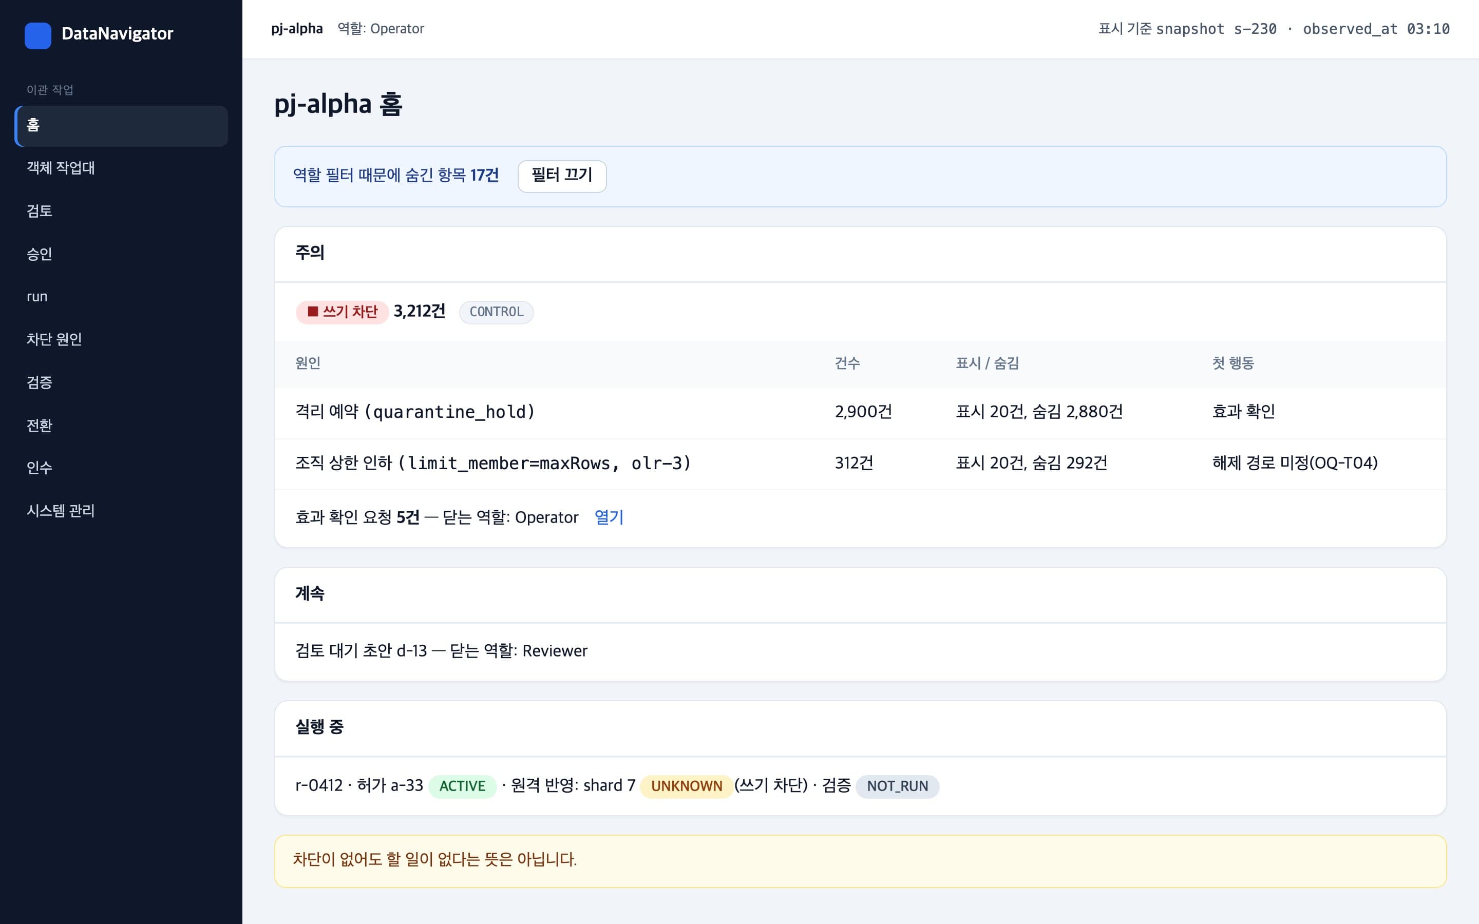The height and width of the screenshot is (924, 1479).
Task: Open the 검토 sidebar section
Action: pyautogui.click(x=121, y=211)
